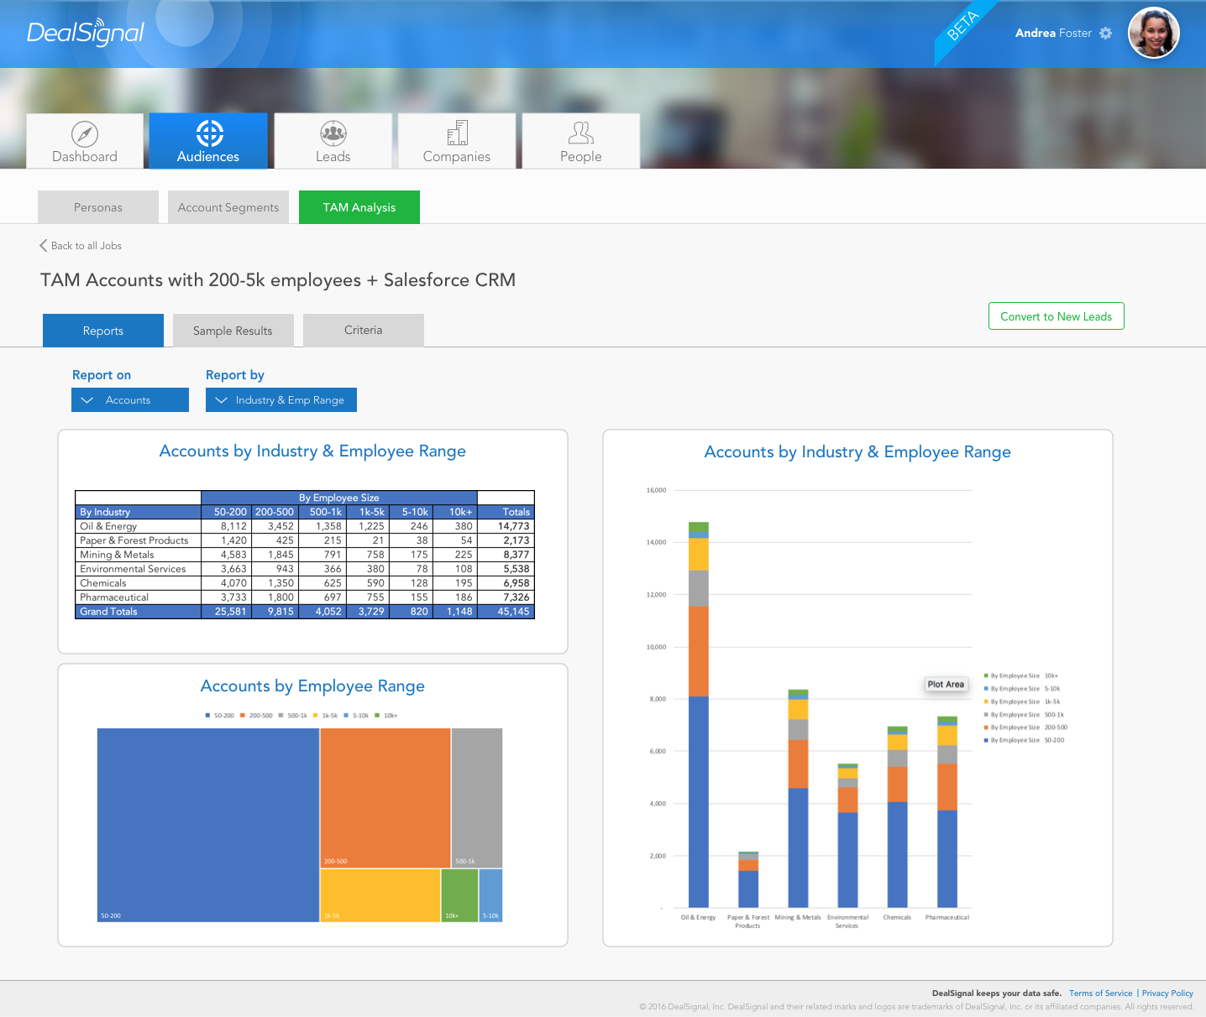Click the Environmental Services bar

tap(848, 836)
